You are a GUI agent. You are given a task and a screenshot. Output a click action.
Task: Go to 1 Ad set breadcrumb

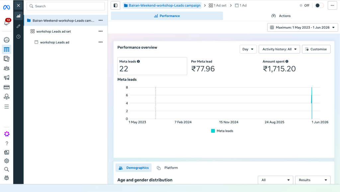pyautogui.click(x=217, y=5)
